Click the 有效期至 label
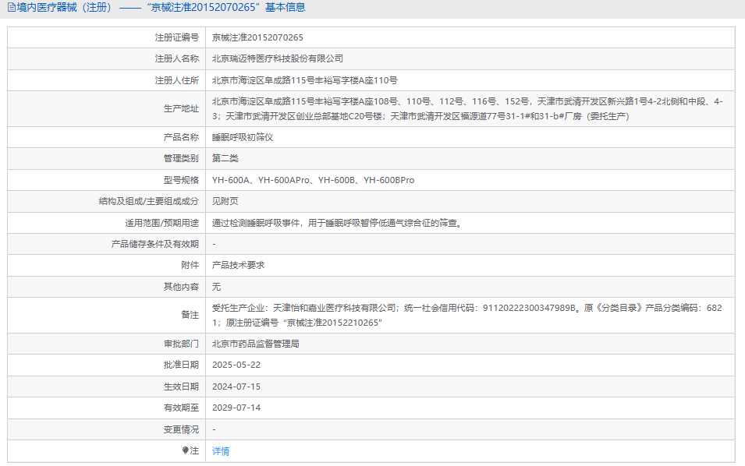The height and width of the screenshot is (466, 745). 181,408
